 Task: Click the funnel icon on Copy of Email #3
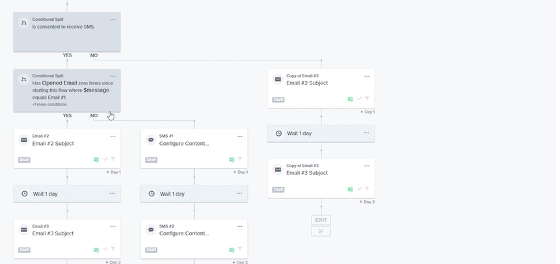pos(366,189)
